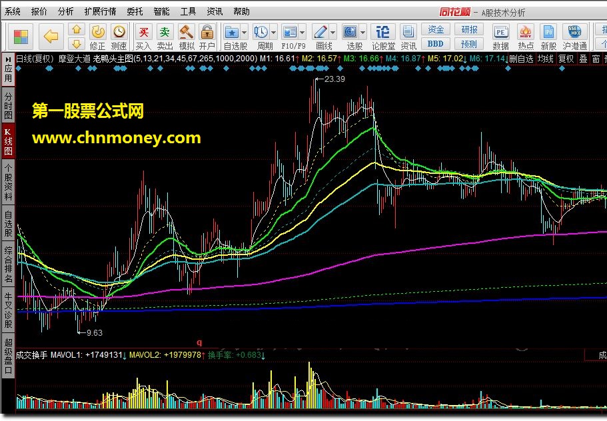Expand the 周期 period dropdown arrow

(274, 33)
